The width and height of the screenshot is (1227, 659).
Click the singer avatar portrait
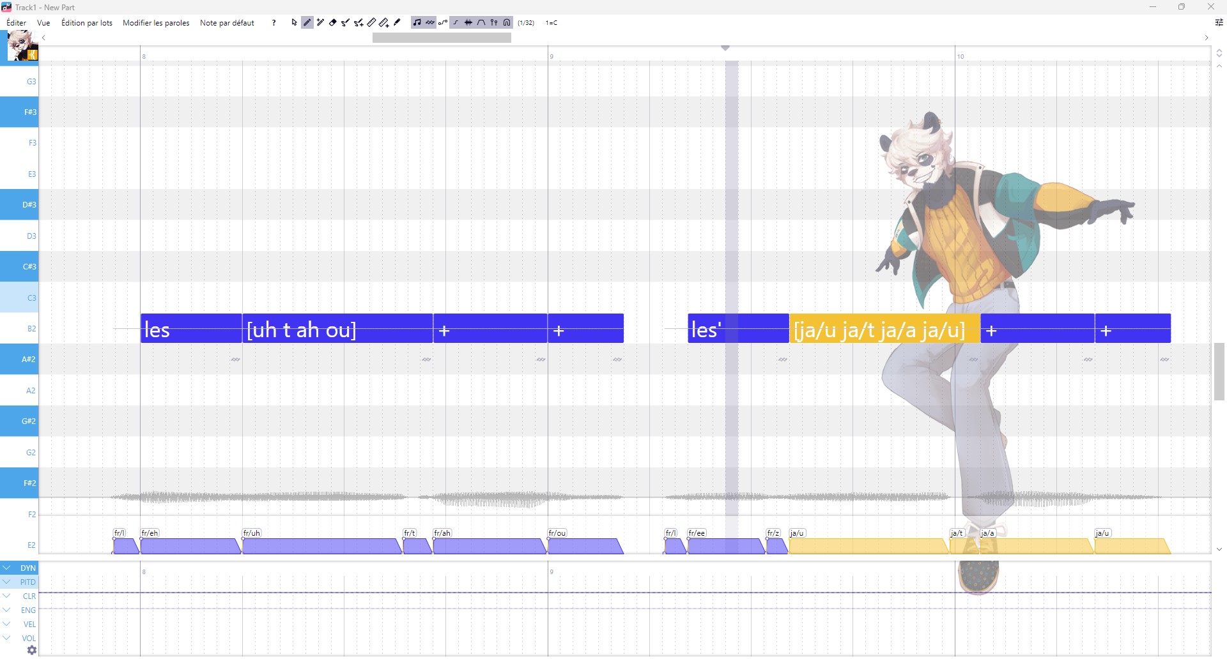coord(22,46)
